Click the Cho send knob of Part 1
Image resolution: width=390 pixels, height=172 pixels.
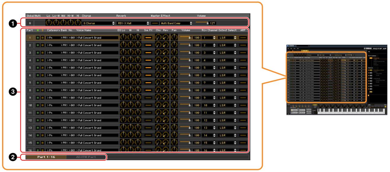pos(158,38)
